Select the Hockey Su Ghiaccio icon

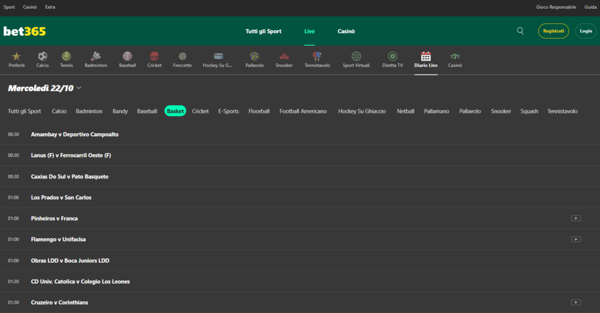pyautogui.click(x=218, y=56)
